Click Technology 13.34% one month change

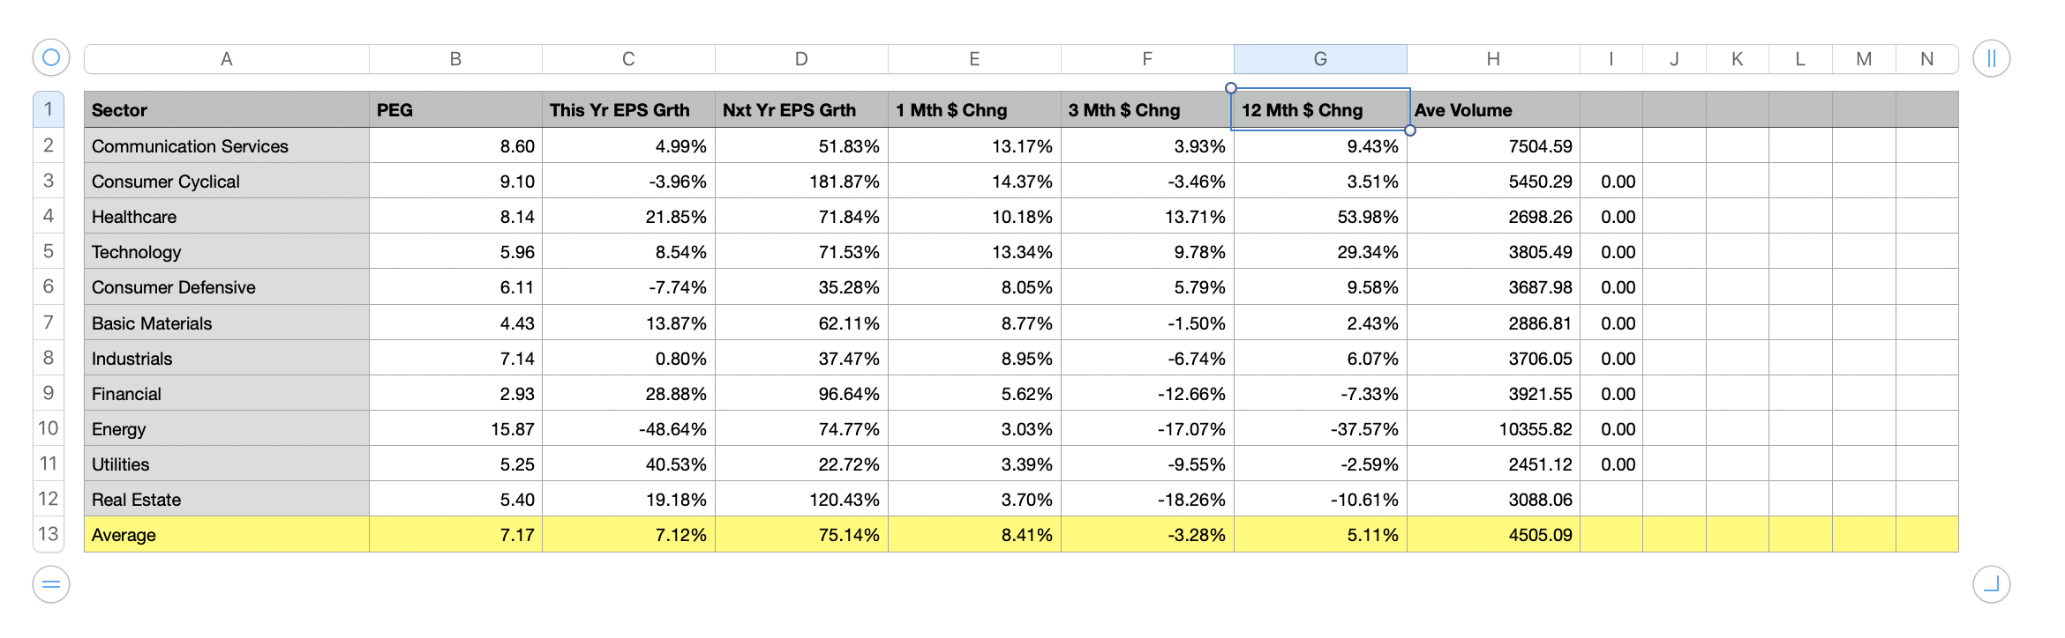tap(974, 251)
